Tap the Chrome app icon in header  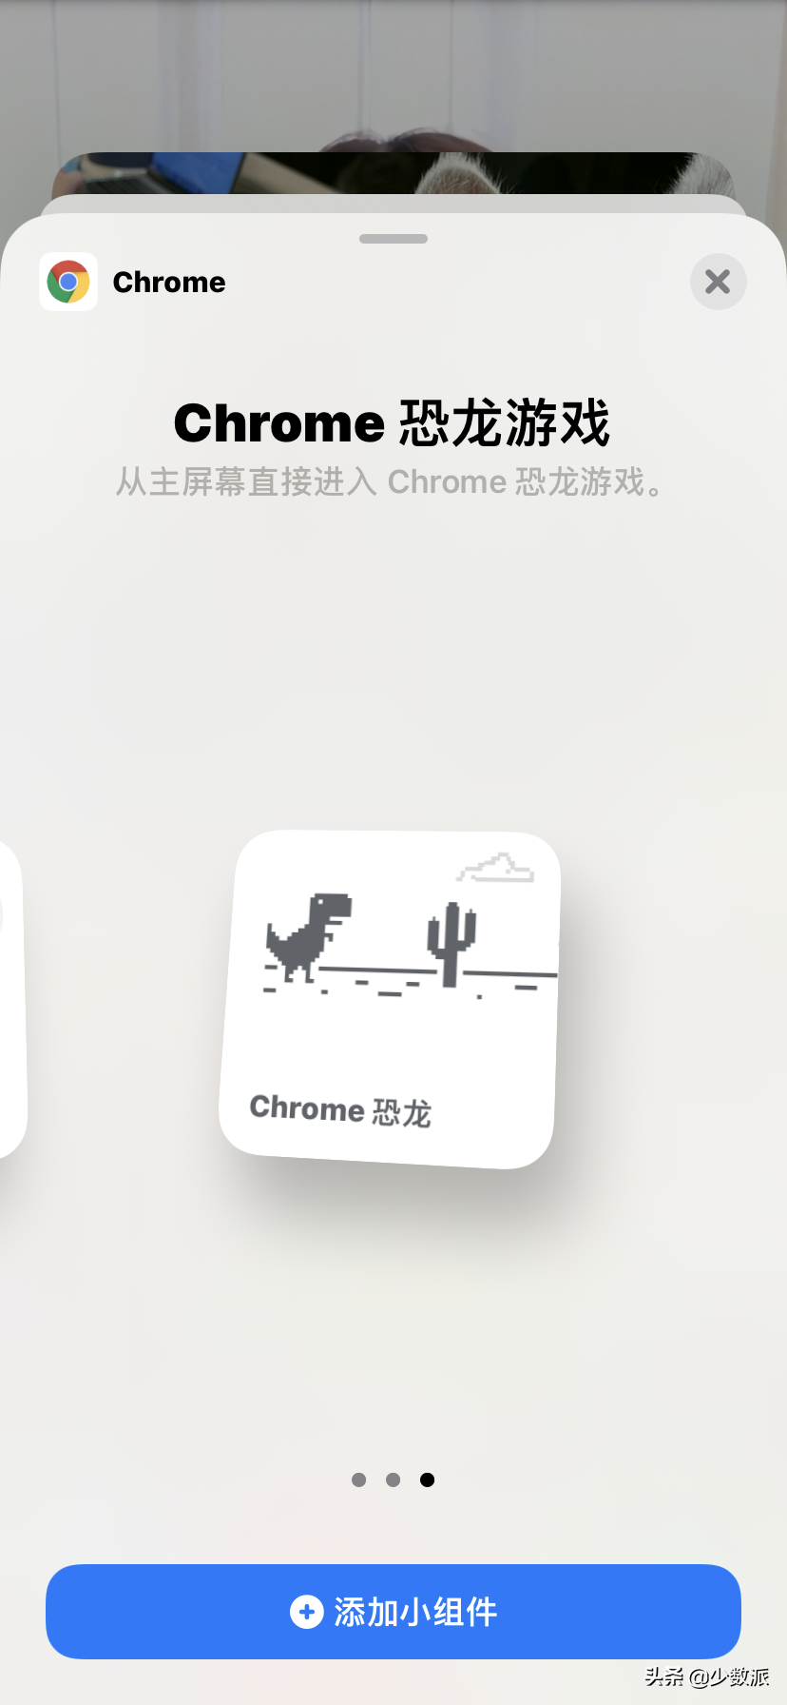pos(68,282)
